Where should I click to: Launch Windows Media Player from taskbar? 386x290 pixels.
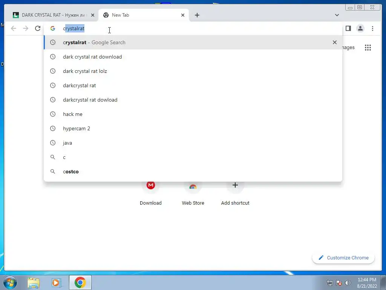pyautogui.click(x=56, y=283)
